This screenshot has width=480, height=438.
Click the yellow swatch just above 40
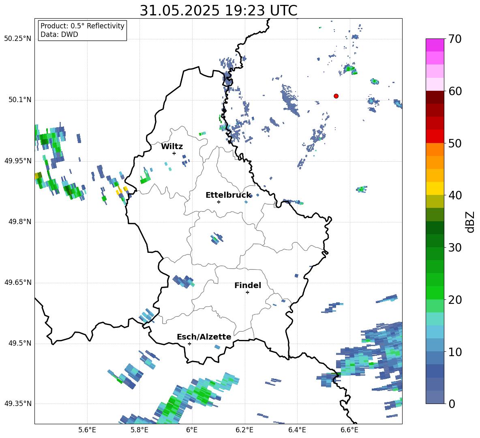coord(435,188)
